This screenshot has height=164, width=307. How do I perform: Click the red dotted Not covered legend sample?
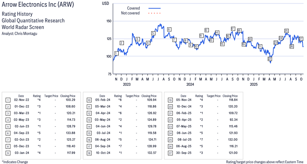tap(154, 13)
